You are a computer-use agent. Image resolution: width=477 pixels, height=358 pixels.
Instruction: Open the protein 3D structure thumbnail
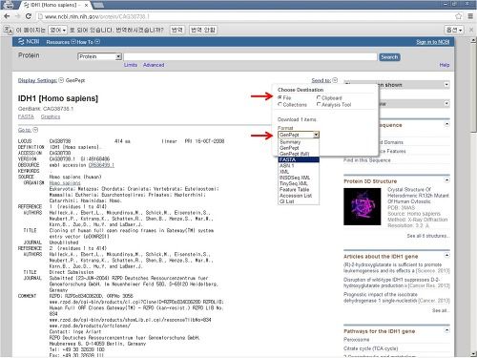(x=363, y=206)
